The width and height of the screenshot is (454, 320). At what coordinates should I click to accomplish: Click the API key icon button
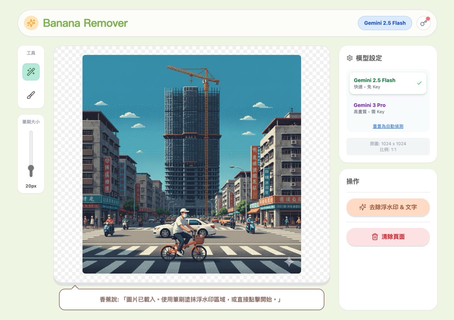423,23
